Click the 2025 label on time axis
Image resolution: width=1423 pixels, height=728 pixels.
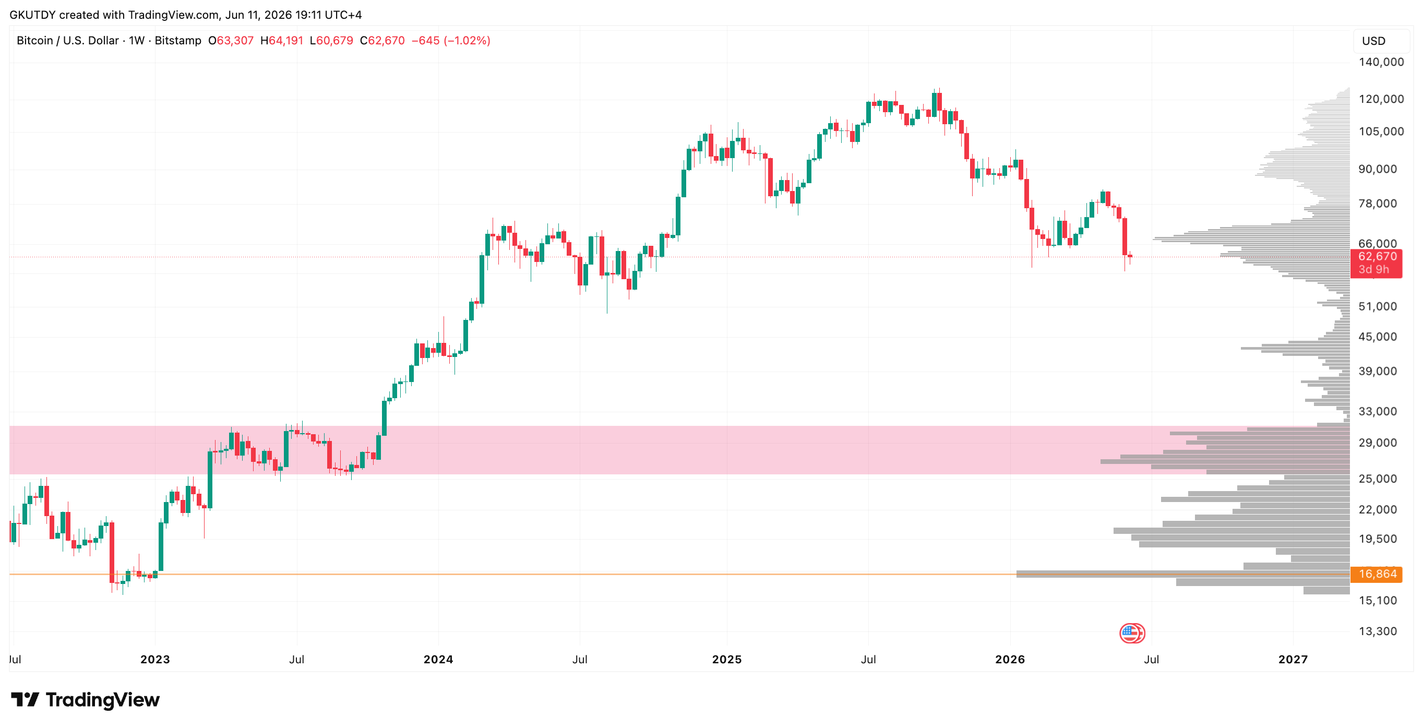click(x=726, y=659)
